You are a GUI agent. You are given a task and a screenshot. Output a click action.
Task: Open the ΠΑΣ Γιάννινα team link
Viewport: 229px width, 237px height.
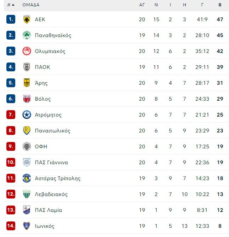coord(51,162)
